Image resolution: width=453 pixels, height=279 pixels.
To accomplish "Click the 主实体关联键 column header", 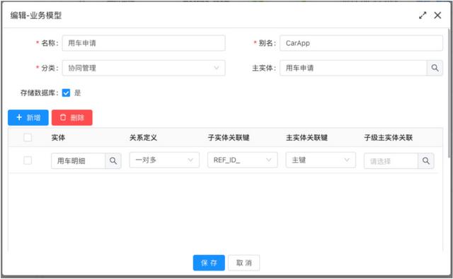I will (x=306, y=138).
